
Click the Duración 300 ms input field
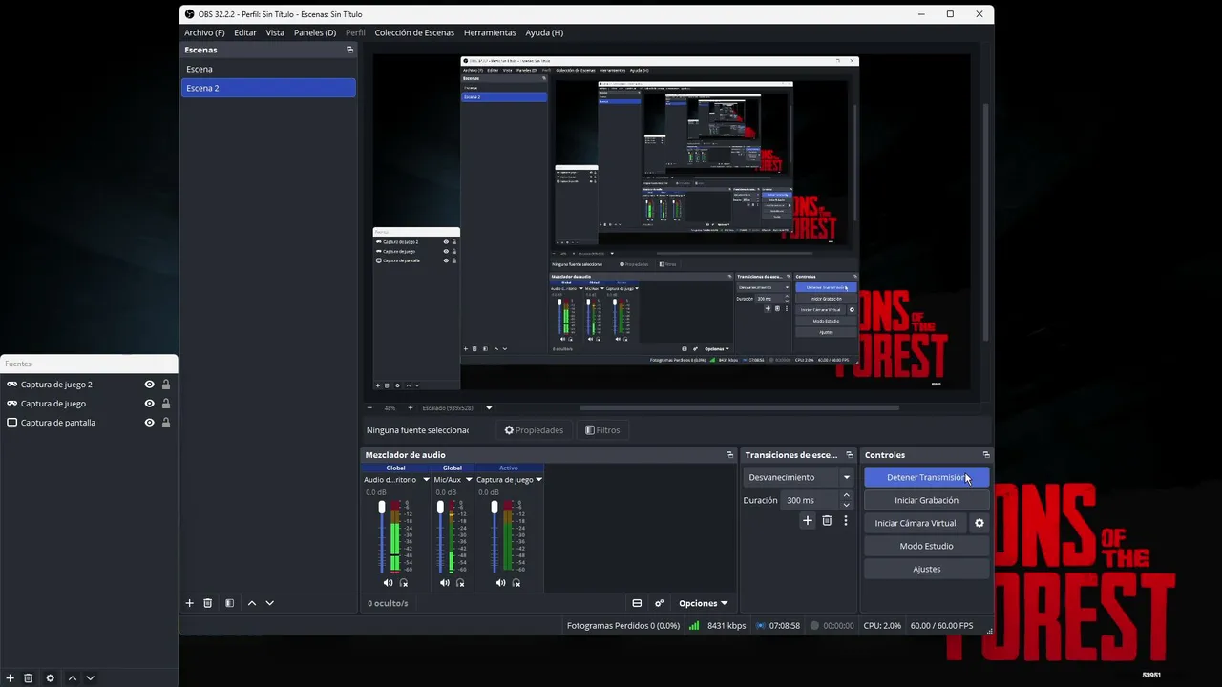tap(810, 500)
